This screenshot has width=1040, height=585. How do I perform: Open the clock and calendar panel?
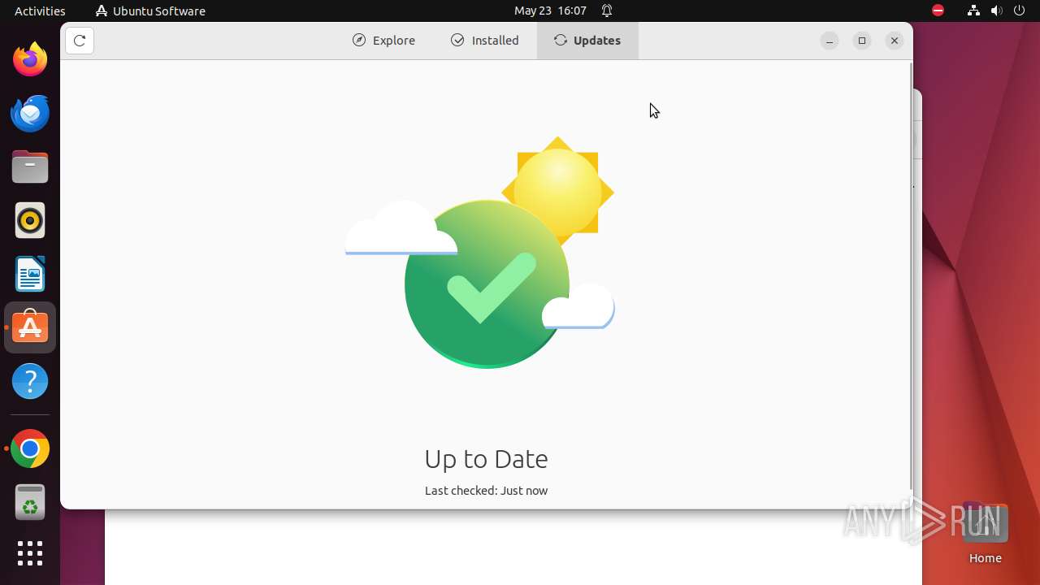[550, 11]
